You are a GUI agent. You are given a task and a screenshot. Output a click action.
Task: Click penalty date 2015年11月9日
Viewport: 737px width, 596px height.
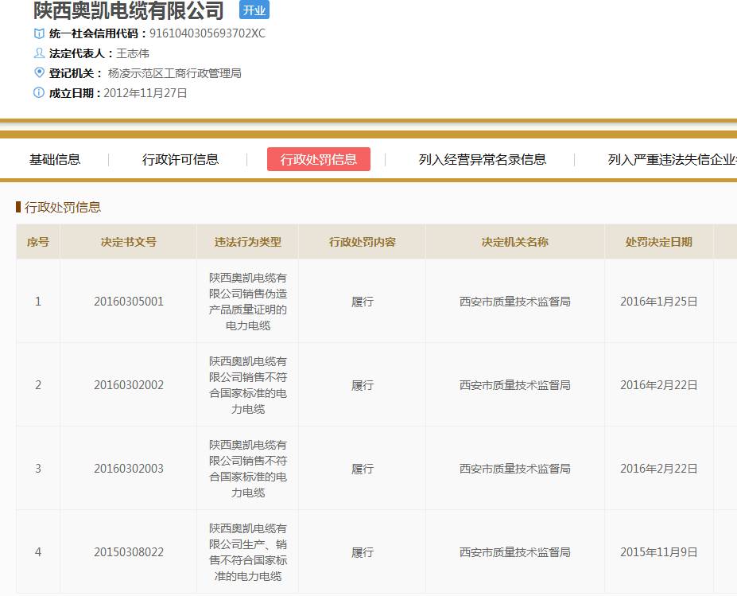[x=658, y=551]
